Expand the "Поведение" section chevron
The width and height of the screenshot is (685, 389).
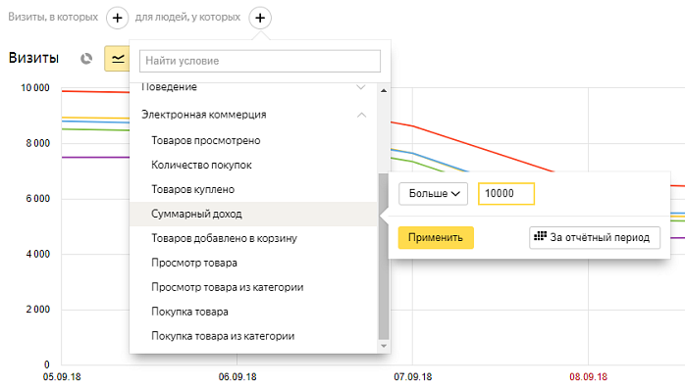click(x=361, y=87)
